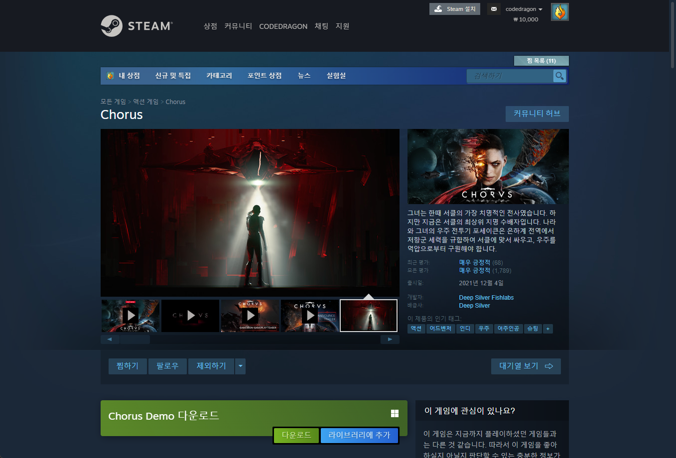676x458 pixels.
Task: Play the announce trailer thumbnail
Action: [310, 316]
